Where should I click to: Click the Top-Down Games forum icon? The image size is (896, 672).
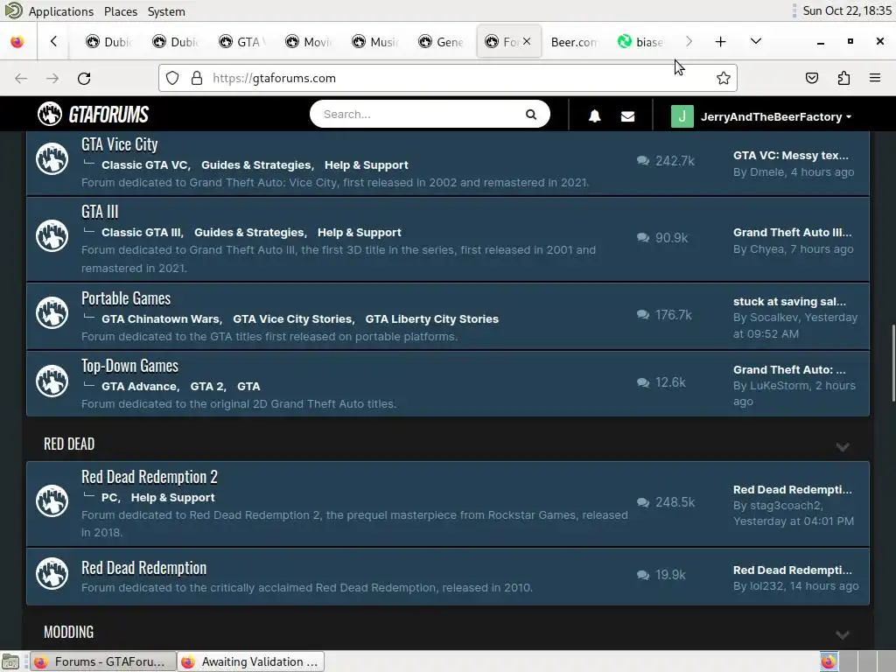click(x=52, y=381)
